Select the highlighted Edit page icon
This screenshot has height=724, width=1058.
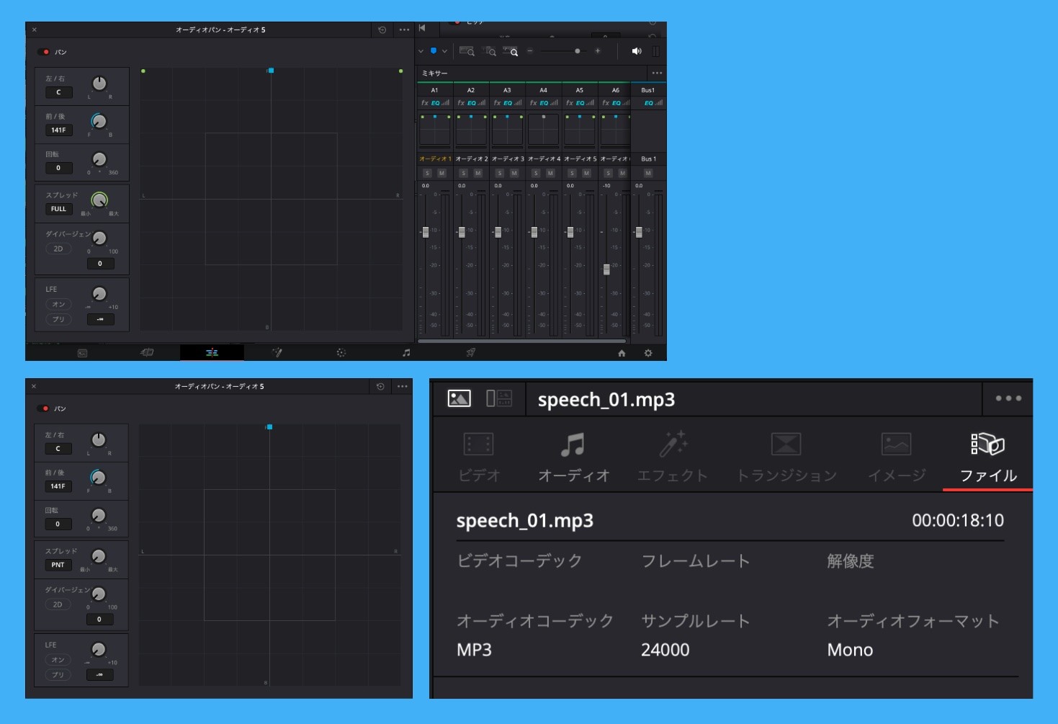coord(212,352)
